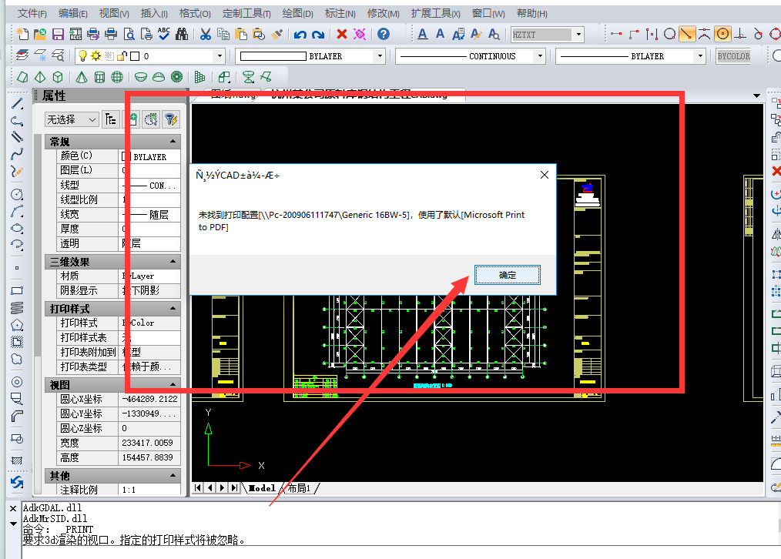Save the drawing with the floppy icon
This screenshot has height=559, width=781.
(58, 34)
